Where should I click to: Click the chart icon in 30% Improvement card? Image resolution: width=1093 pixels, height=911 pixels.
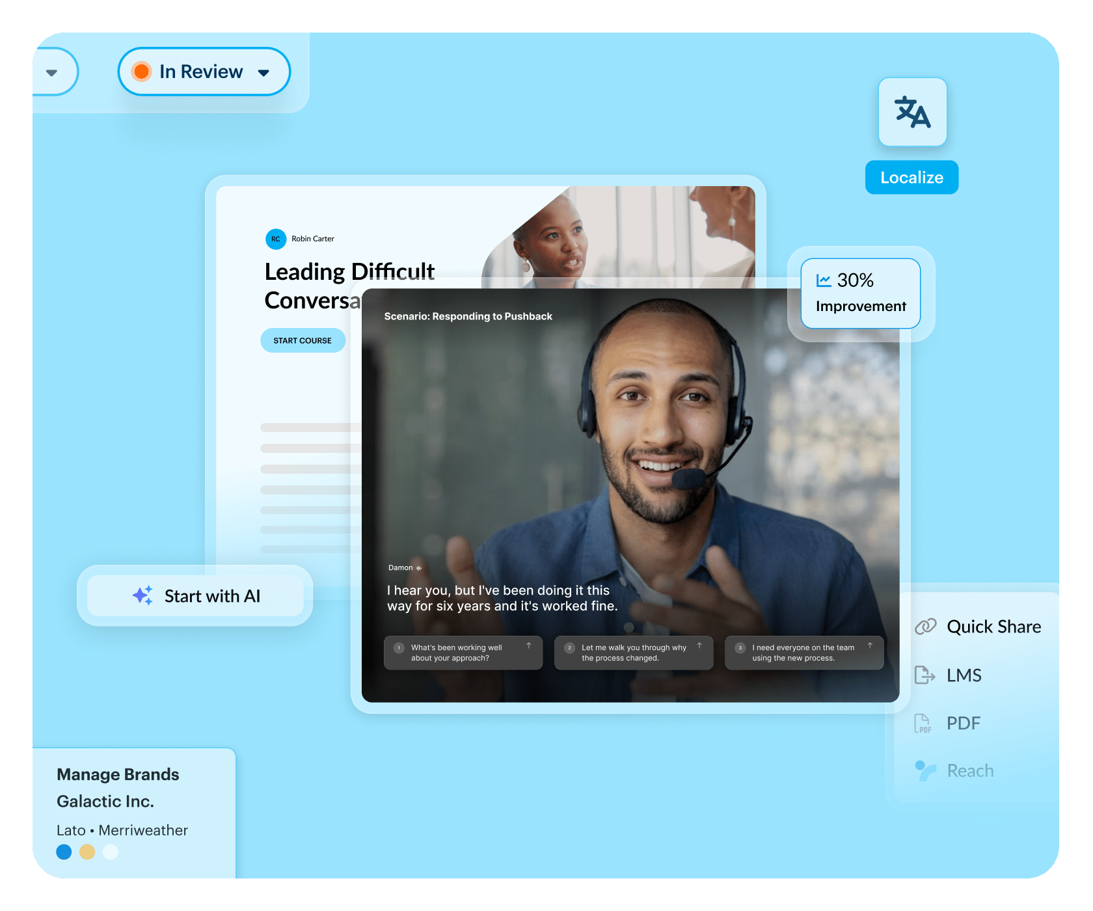click(x=824, y=280)
